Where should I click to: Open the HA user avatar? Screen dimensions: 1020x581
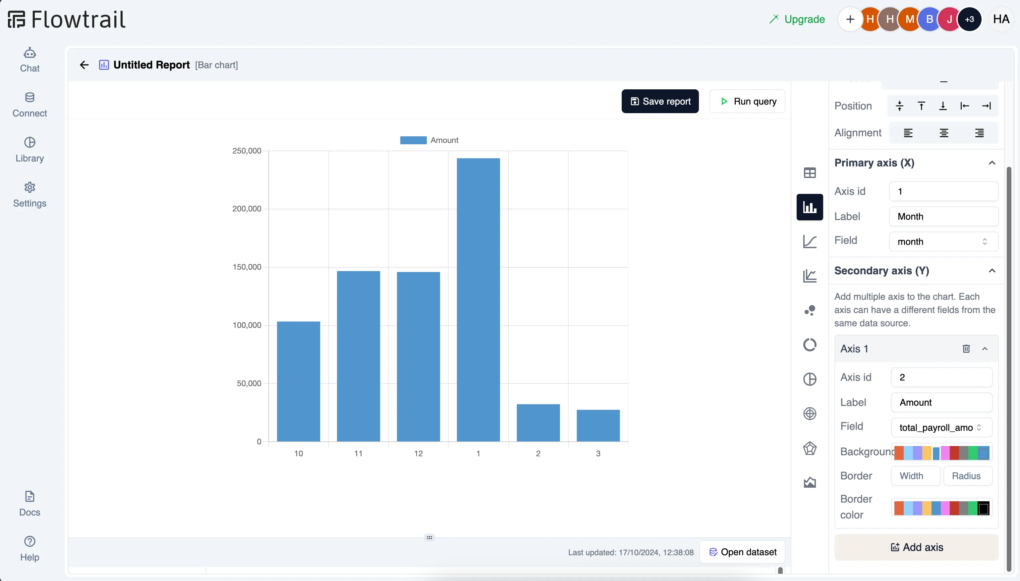1001,19
